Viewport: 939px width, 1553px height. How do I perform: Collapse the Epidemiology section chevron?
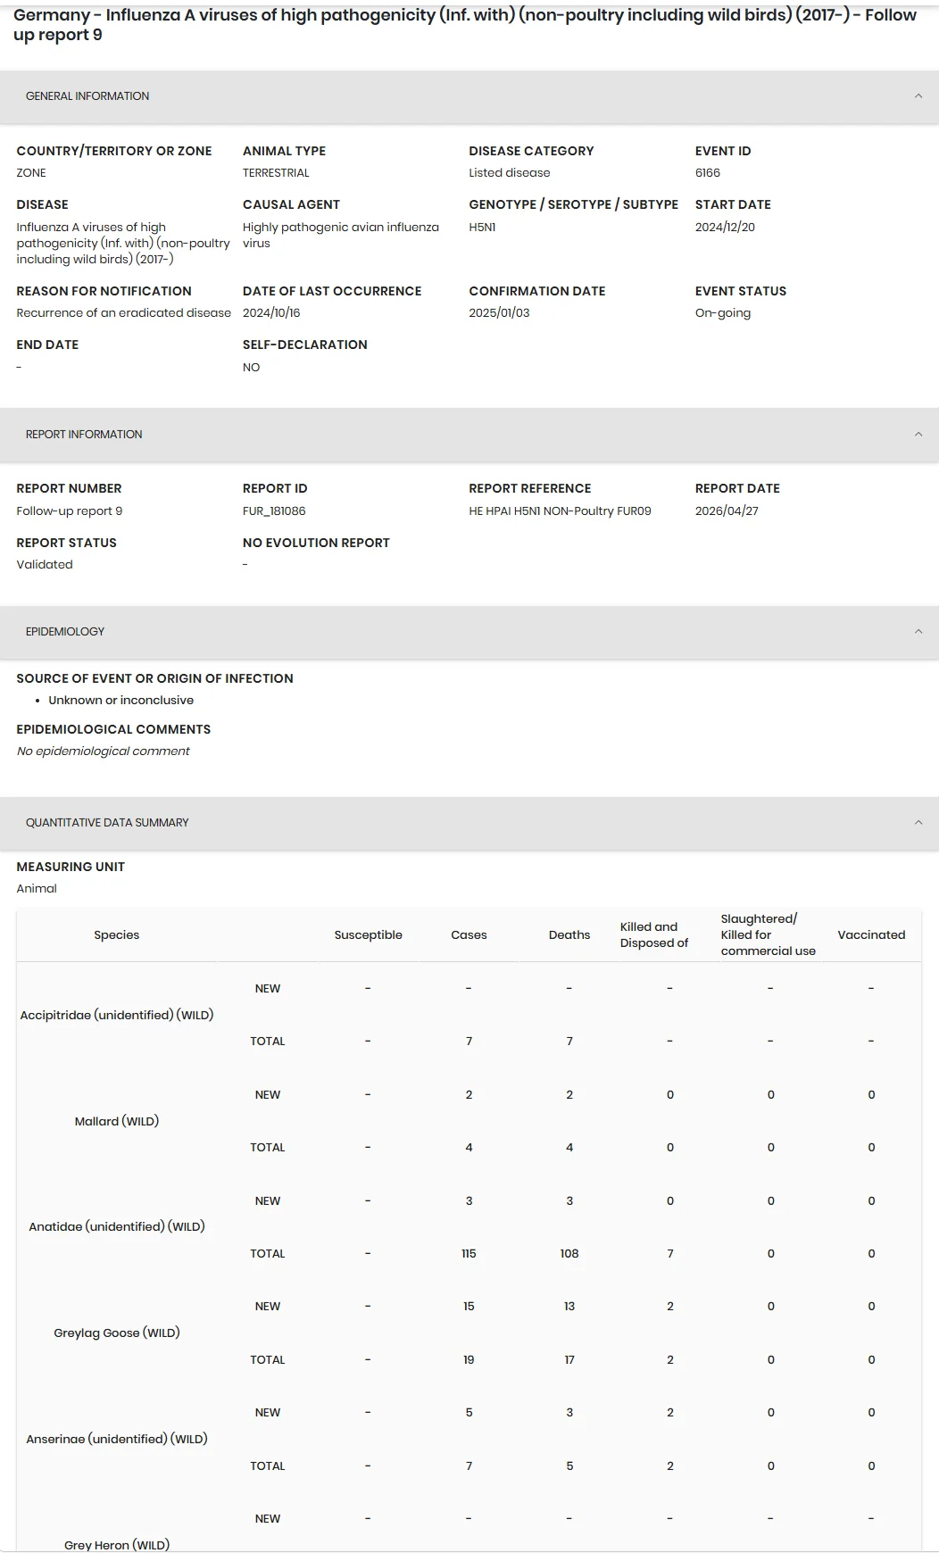tap(918, 632)
